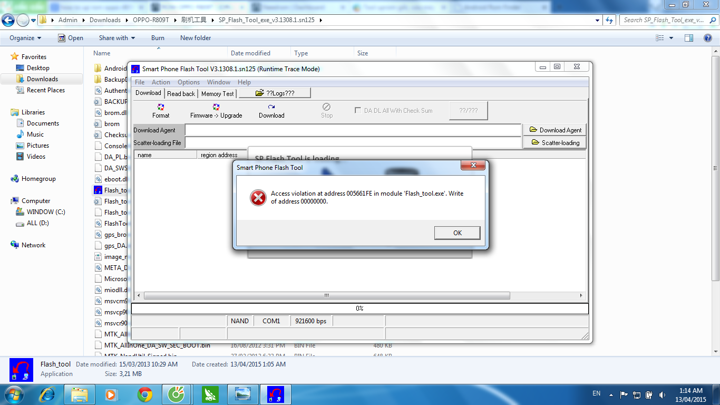Open the Options menu in Flash Tool
Viewport: 720px width, 405px height.
click(x=189, y=82)
